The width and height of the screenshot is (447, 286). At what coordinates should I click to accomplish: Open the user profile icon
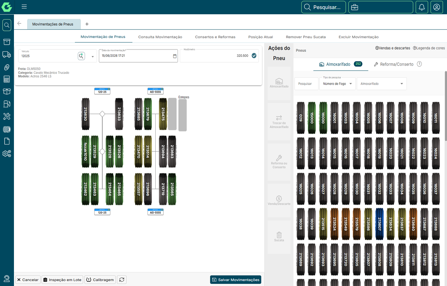tap(436, 7)
